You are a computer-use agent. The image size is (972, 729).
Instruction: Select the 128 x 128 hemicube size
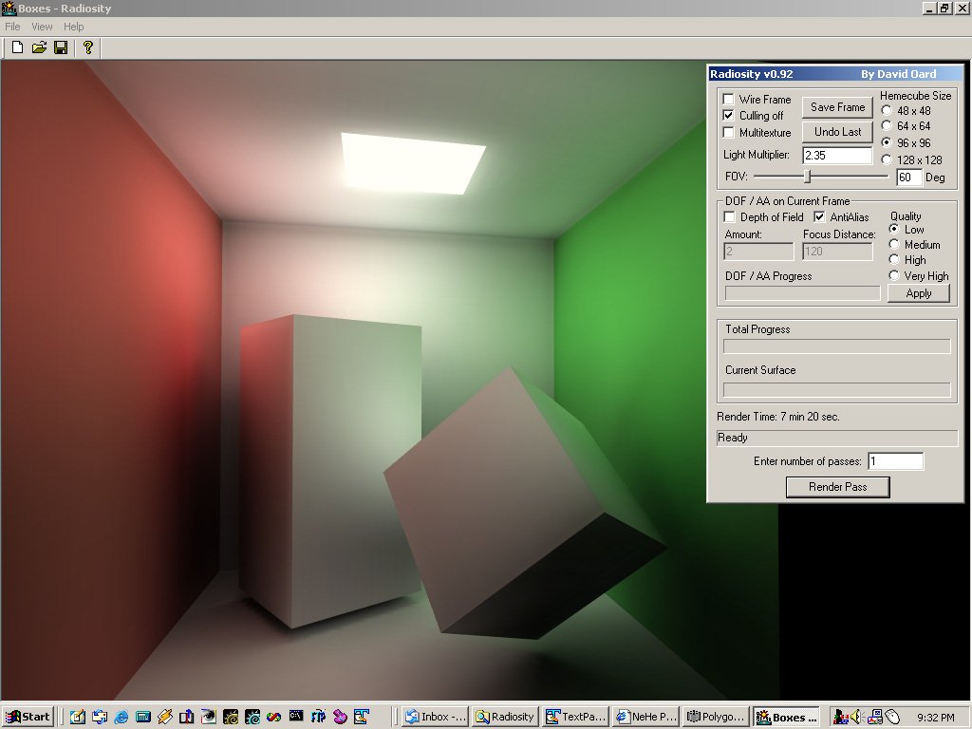pos(887,159)
